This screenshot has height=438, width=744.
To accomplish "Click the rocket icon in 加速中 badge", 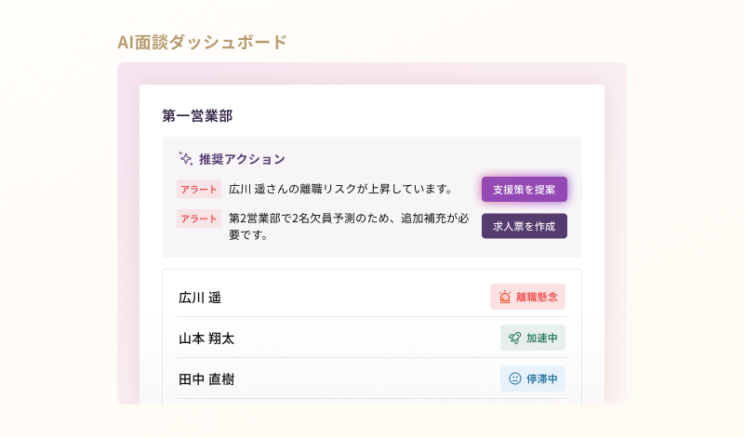I will click(514, 338).
